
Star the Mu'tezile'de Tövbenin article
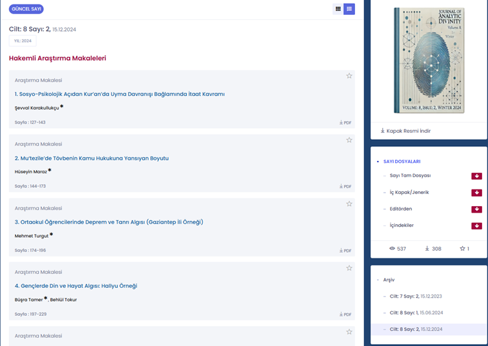coord(349,140)
